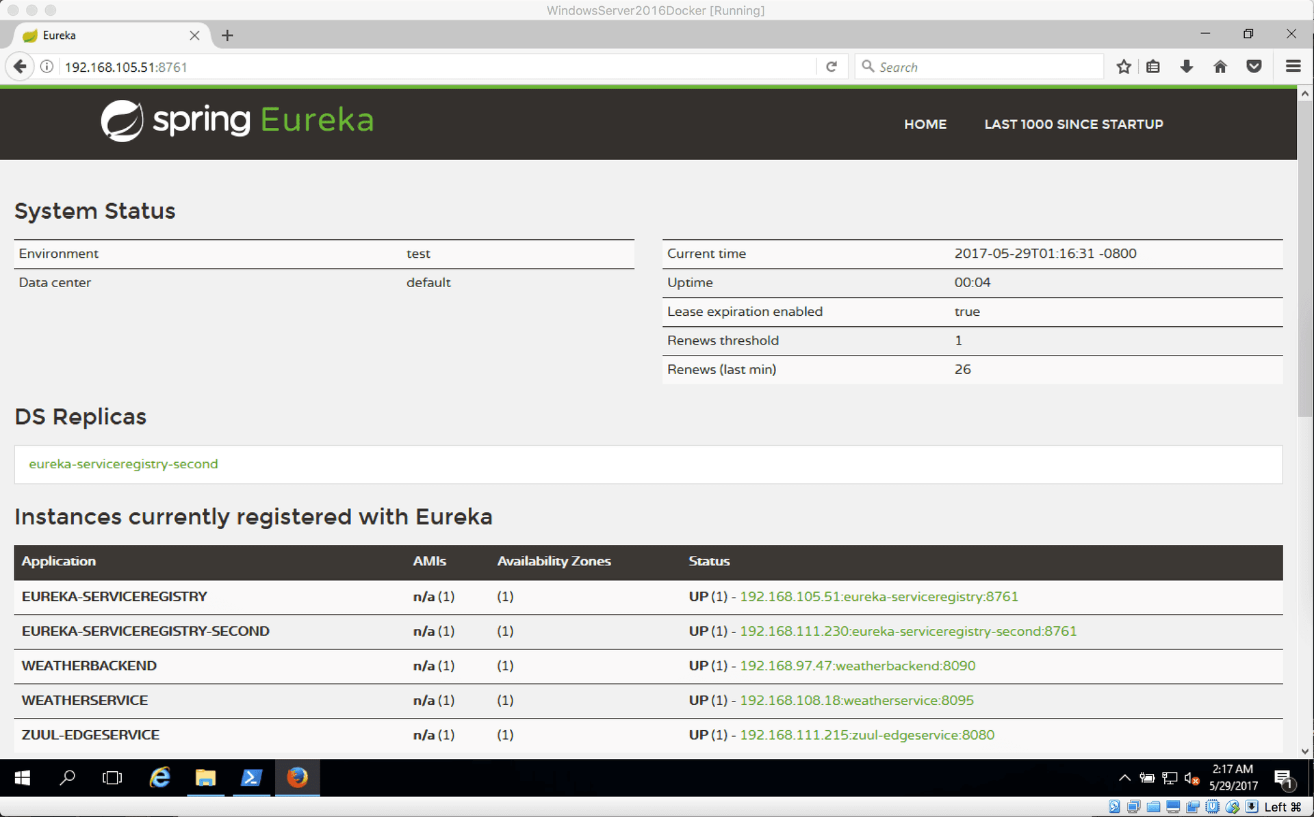Show hidden system tray icons
Image resolution: width=1314 pixels, height=817 pixels.
click(x=1124, y=778)
